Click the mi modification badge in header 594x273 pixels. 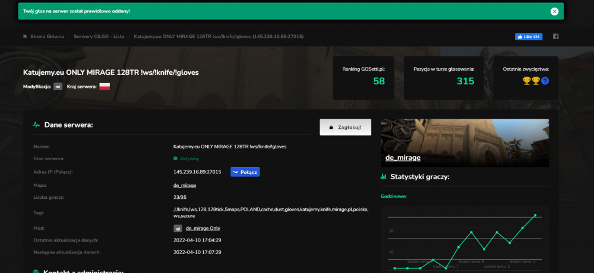[x=58, y=86]
